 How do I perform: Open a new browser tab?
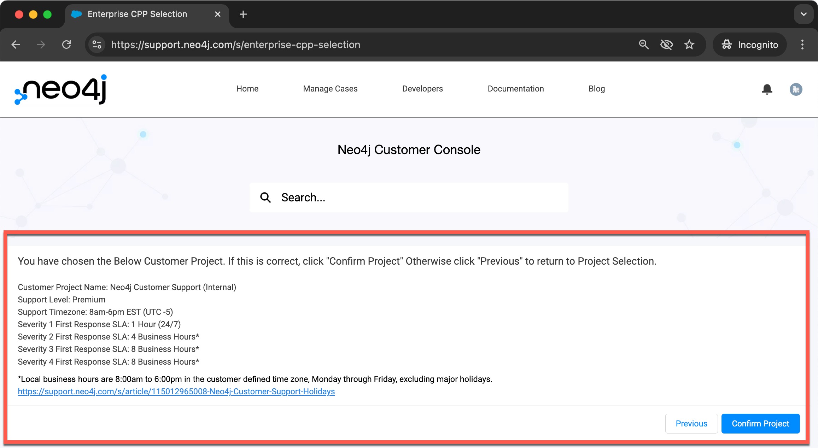coord(243,14)
